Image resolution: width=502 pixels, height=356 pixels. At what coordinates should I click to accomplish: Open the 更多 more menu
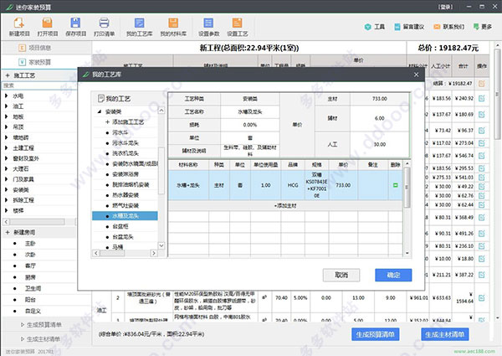(483, 27)
